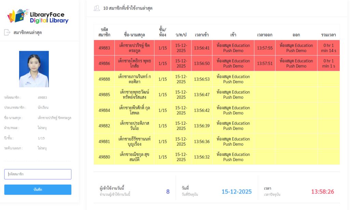This screenshot has width=350, height=210.
Task: Click the name เด็กชายประติภาส วันโย
Action: coord(134,126)
